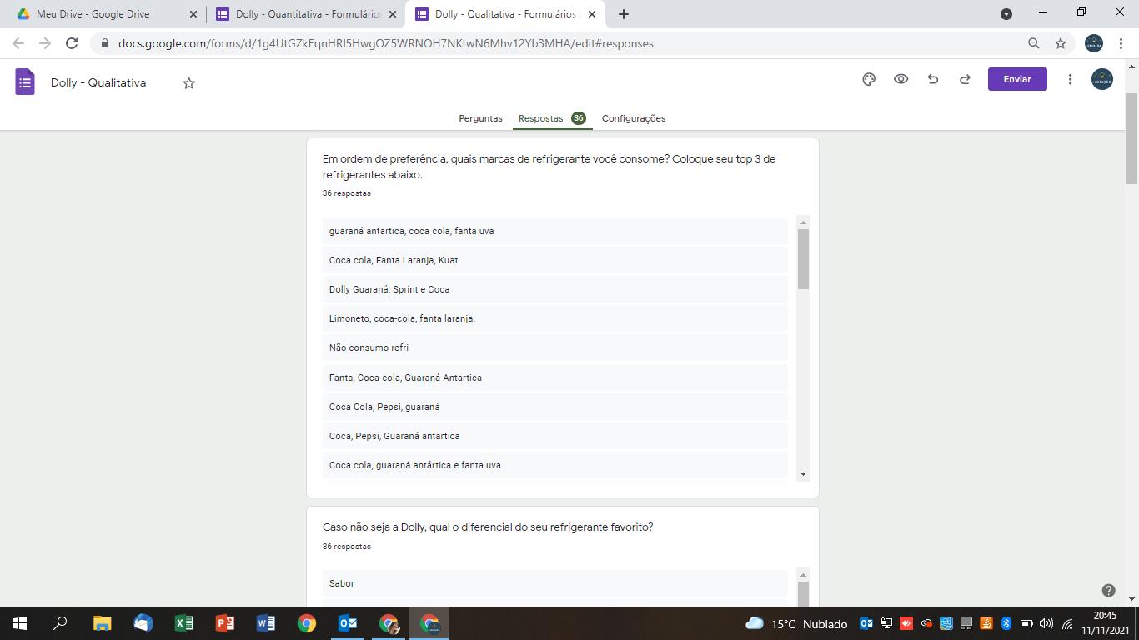The image size is (1139, 640).
Task: Bookmark this page with the star
Action: coord(1061,43)
